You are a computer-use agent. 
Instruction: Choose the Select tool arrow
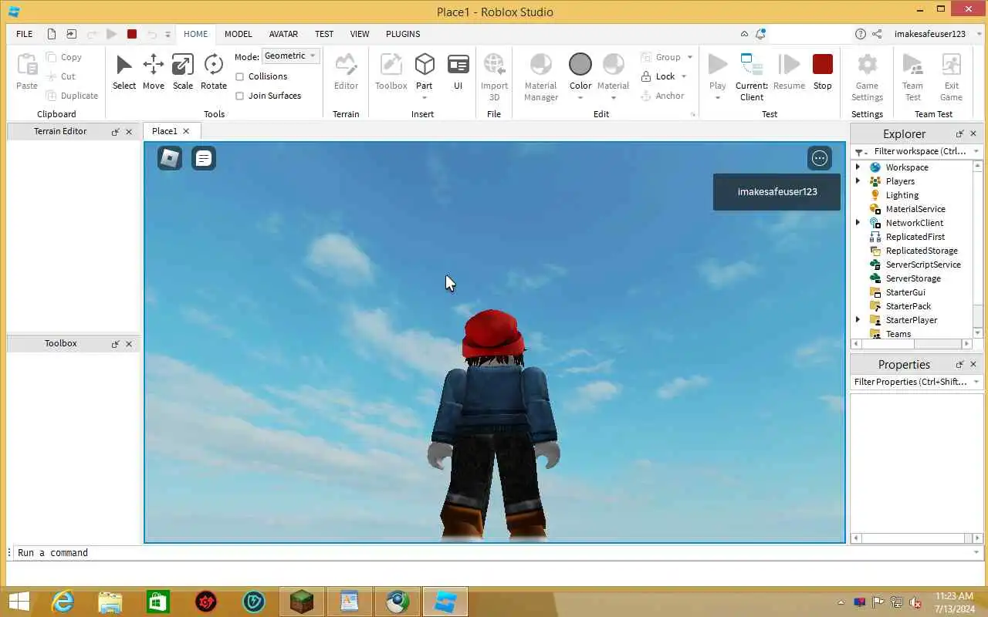(x=123, y=72)
